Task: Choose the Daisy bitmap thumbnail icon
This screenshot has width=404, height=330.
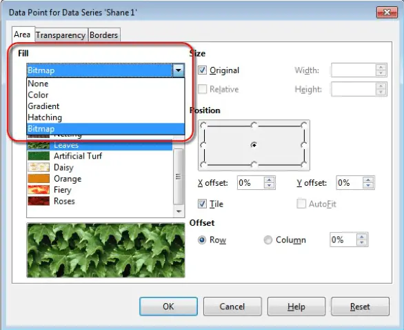Action: pos(39,168)
